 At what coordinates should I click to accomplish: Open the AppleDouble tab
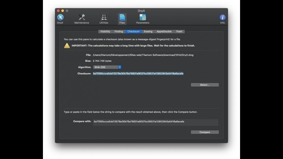(x=164, y=31)
